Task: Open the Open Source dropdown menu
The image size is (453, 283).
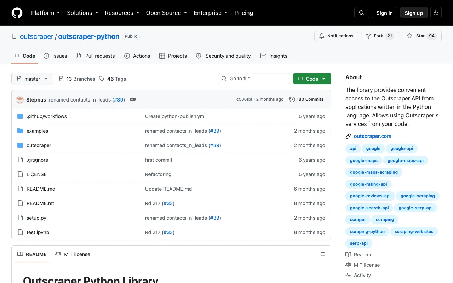Action: click(166, 13)
